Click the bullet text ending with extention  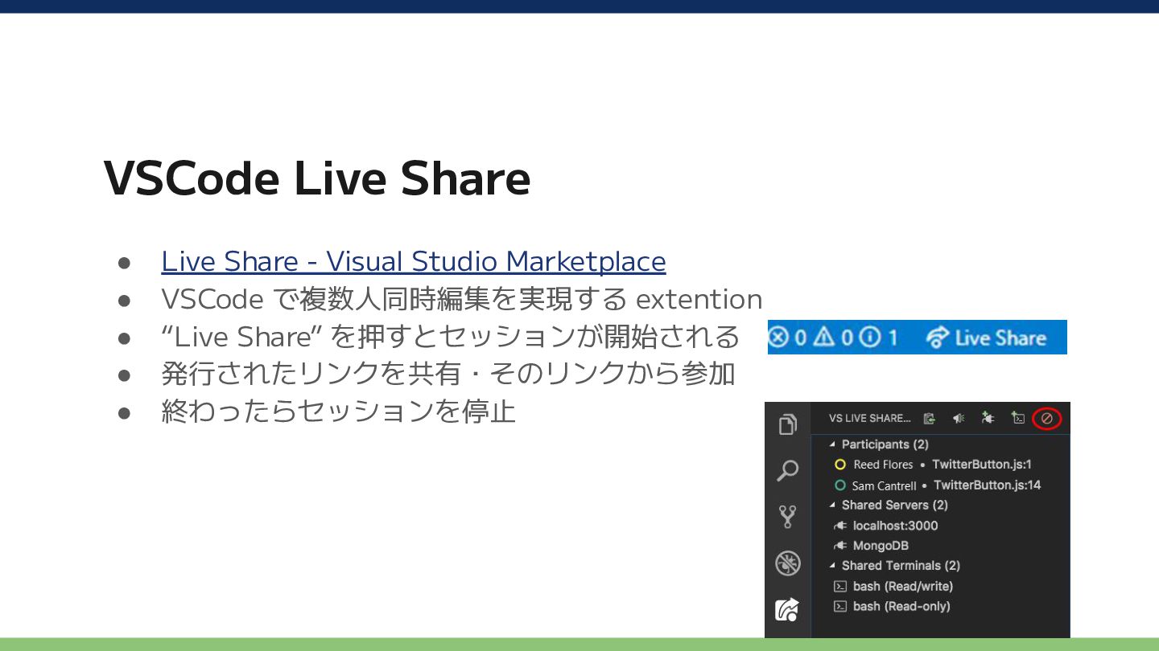click(x=461, y=299)
